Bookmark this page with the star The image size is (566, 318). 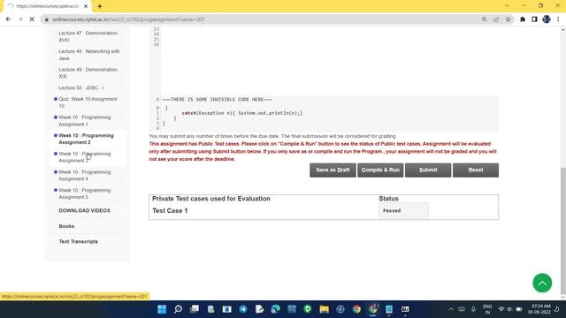(508, 19)
